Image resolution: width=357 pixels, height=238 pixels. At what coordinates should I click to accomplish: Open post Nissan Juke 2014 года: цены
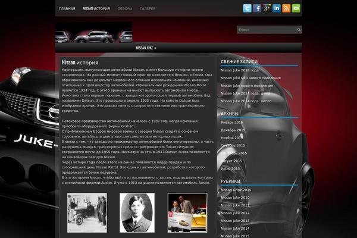pos(245,93)
